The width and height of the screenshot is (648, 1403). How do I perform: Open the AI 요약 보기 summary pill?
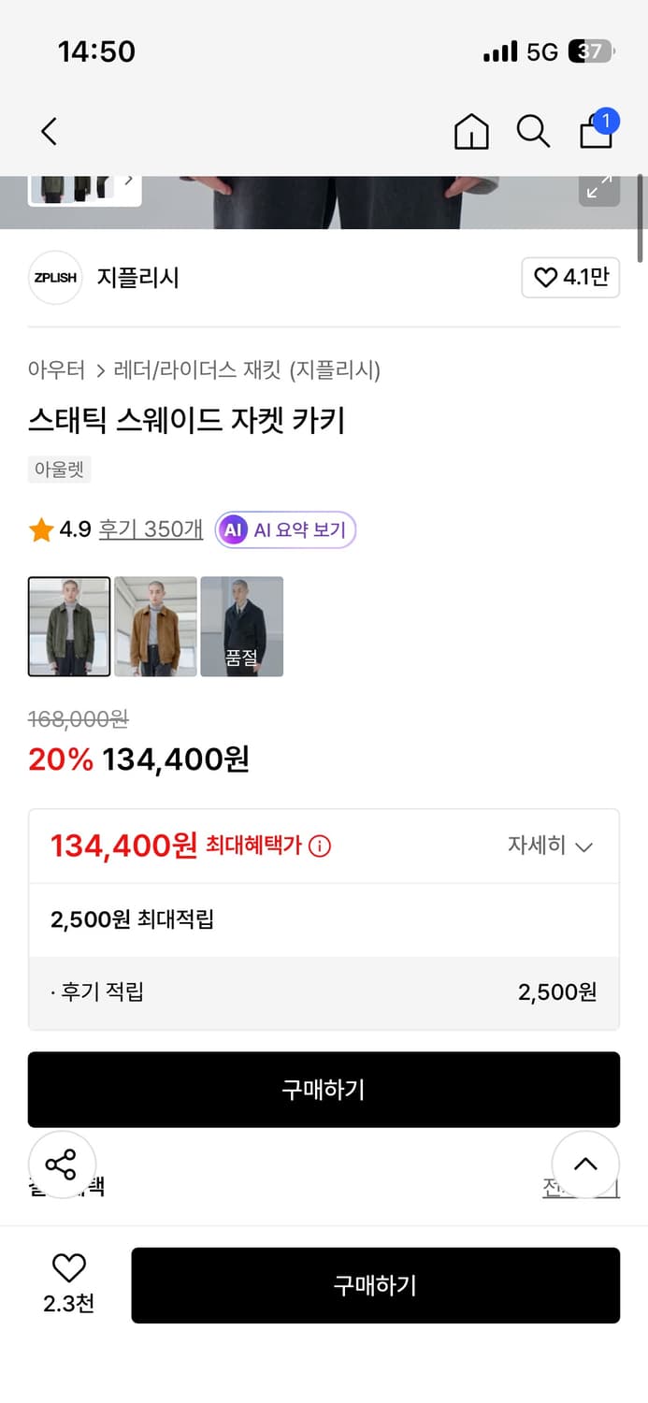[x=285, y=529]
